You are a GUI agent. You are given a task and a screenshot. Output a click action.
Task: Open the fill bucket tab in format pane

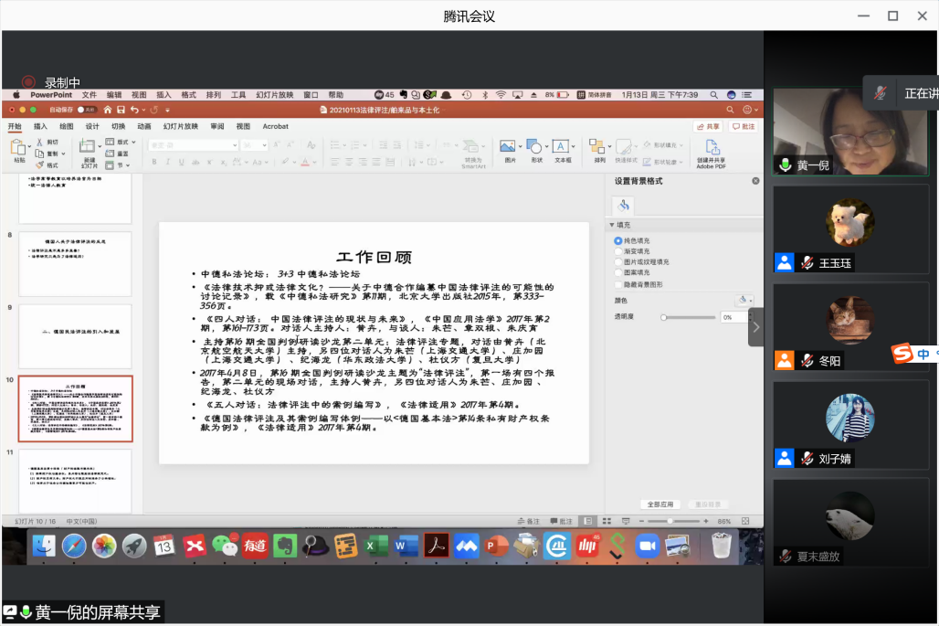pos(624,206)
